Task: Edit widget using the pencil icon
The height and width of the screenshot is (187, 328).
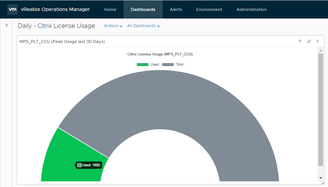Action: pos(309,41)
